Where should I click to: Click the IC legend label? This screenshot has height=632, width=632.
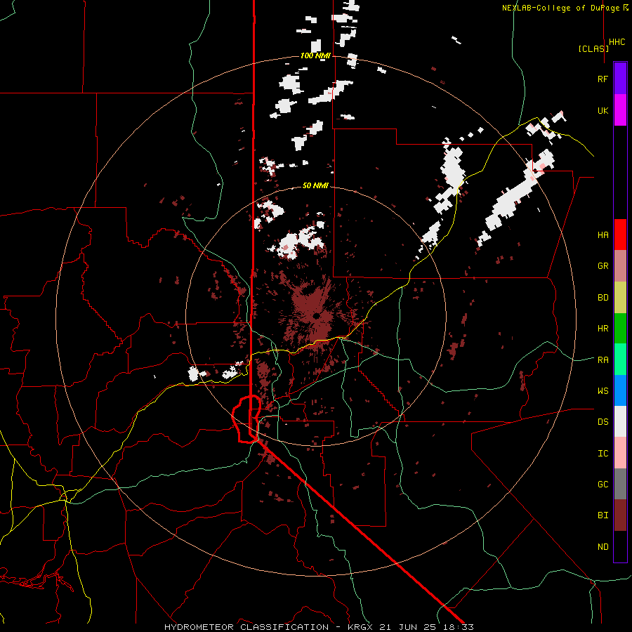(603, 454)
